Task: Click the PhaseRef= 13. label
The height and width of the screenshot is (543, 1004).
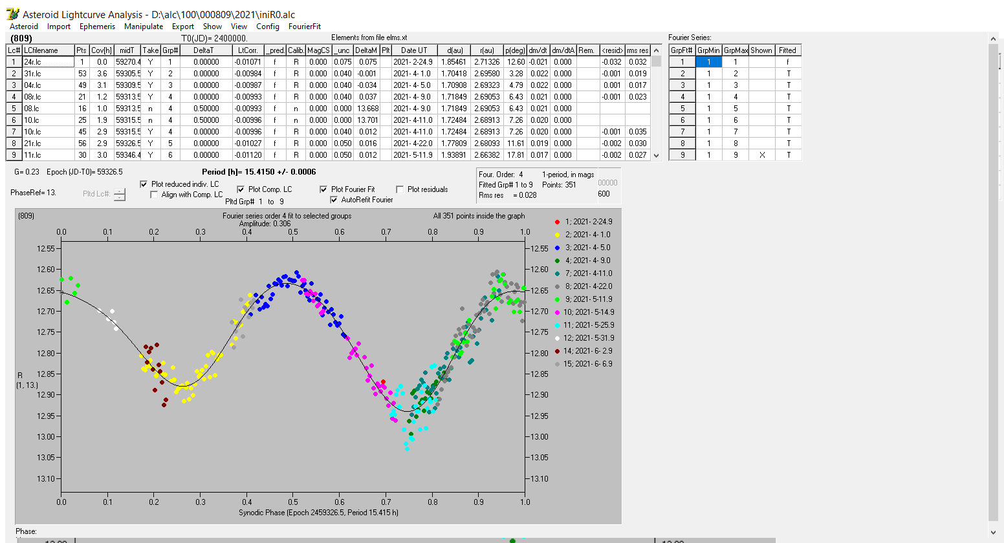Action: [x=34, y=193]
